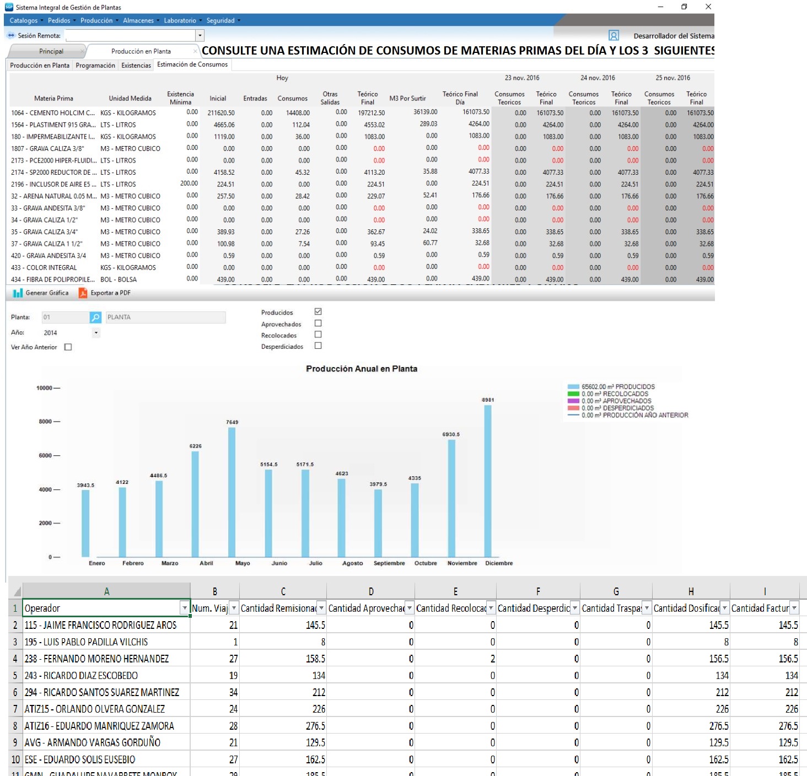Screen dimensions: 807x776
Task: Click the Planta search magnifier icon
Action: point(96,317)
